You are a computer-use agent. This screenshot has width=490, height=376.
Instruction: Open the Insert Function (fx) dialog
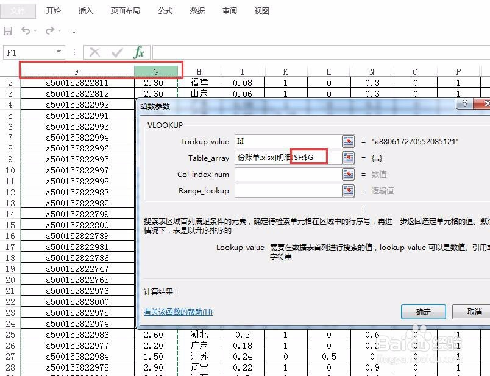pyautogui.click(x=138, y=52)
